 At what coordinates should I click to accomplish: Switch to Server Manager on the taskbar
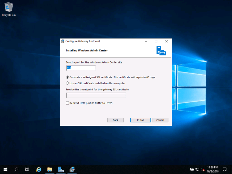tap(61, 169)
